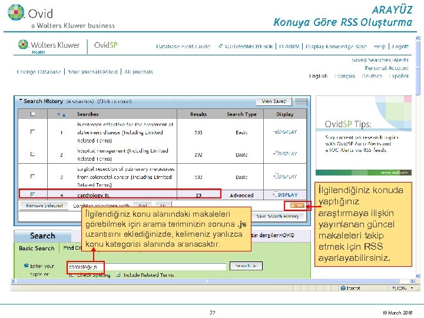The image size is (424, 318).
Task: Click the Ovid globe logo in header
Action: [x=16, y=12]
